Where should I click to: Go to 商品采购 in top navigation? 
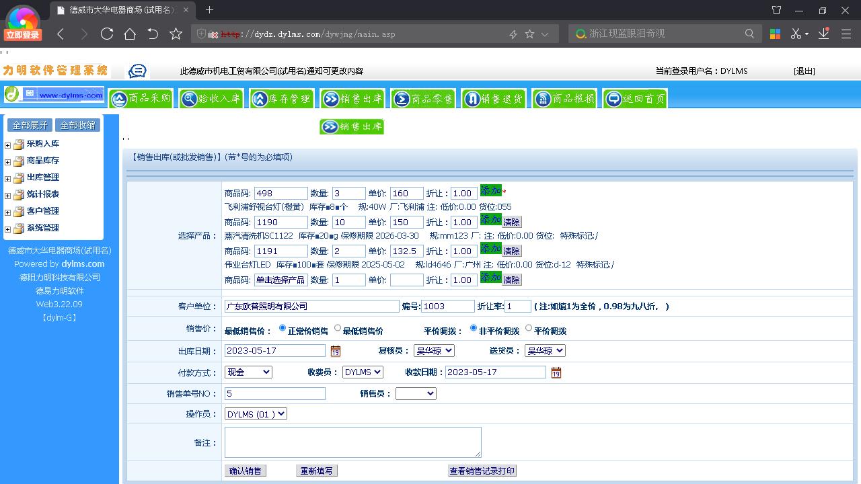click(141, 99)
